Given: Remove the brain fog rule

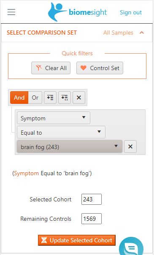Looking at the screenshot, I should (x=130, y=146).
